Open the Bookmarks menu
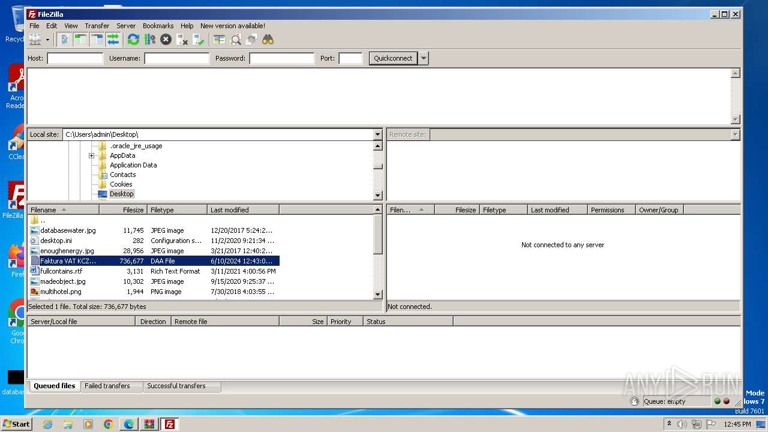This screenshot has width=768, height=432. [158, 26]
